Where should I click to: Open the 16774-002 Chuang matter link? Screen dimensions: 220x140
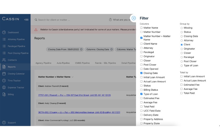pyautogui.click(x=79, y=112)
